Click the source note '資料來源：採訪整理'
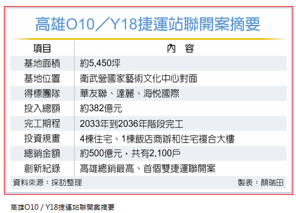Viewport: 296px width, 213px height. pyautogui.click(x=48, y=183)
